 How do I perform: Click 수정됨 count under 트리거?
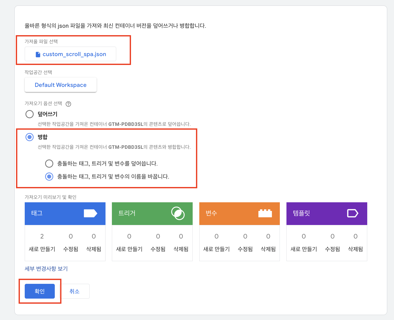[158, 236]
